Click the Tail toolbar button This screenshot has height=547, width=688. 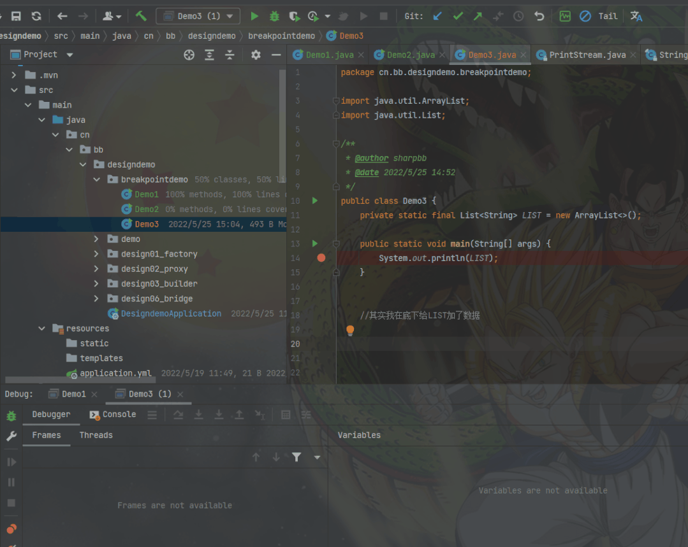[x=608, y=16]
